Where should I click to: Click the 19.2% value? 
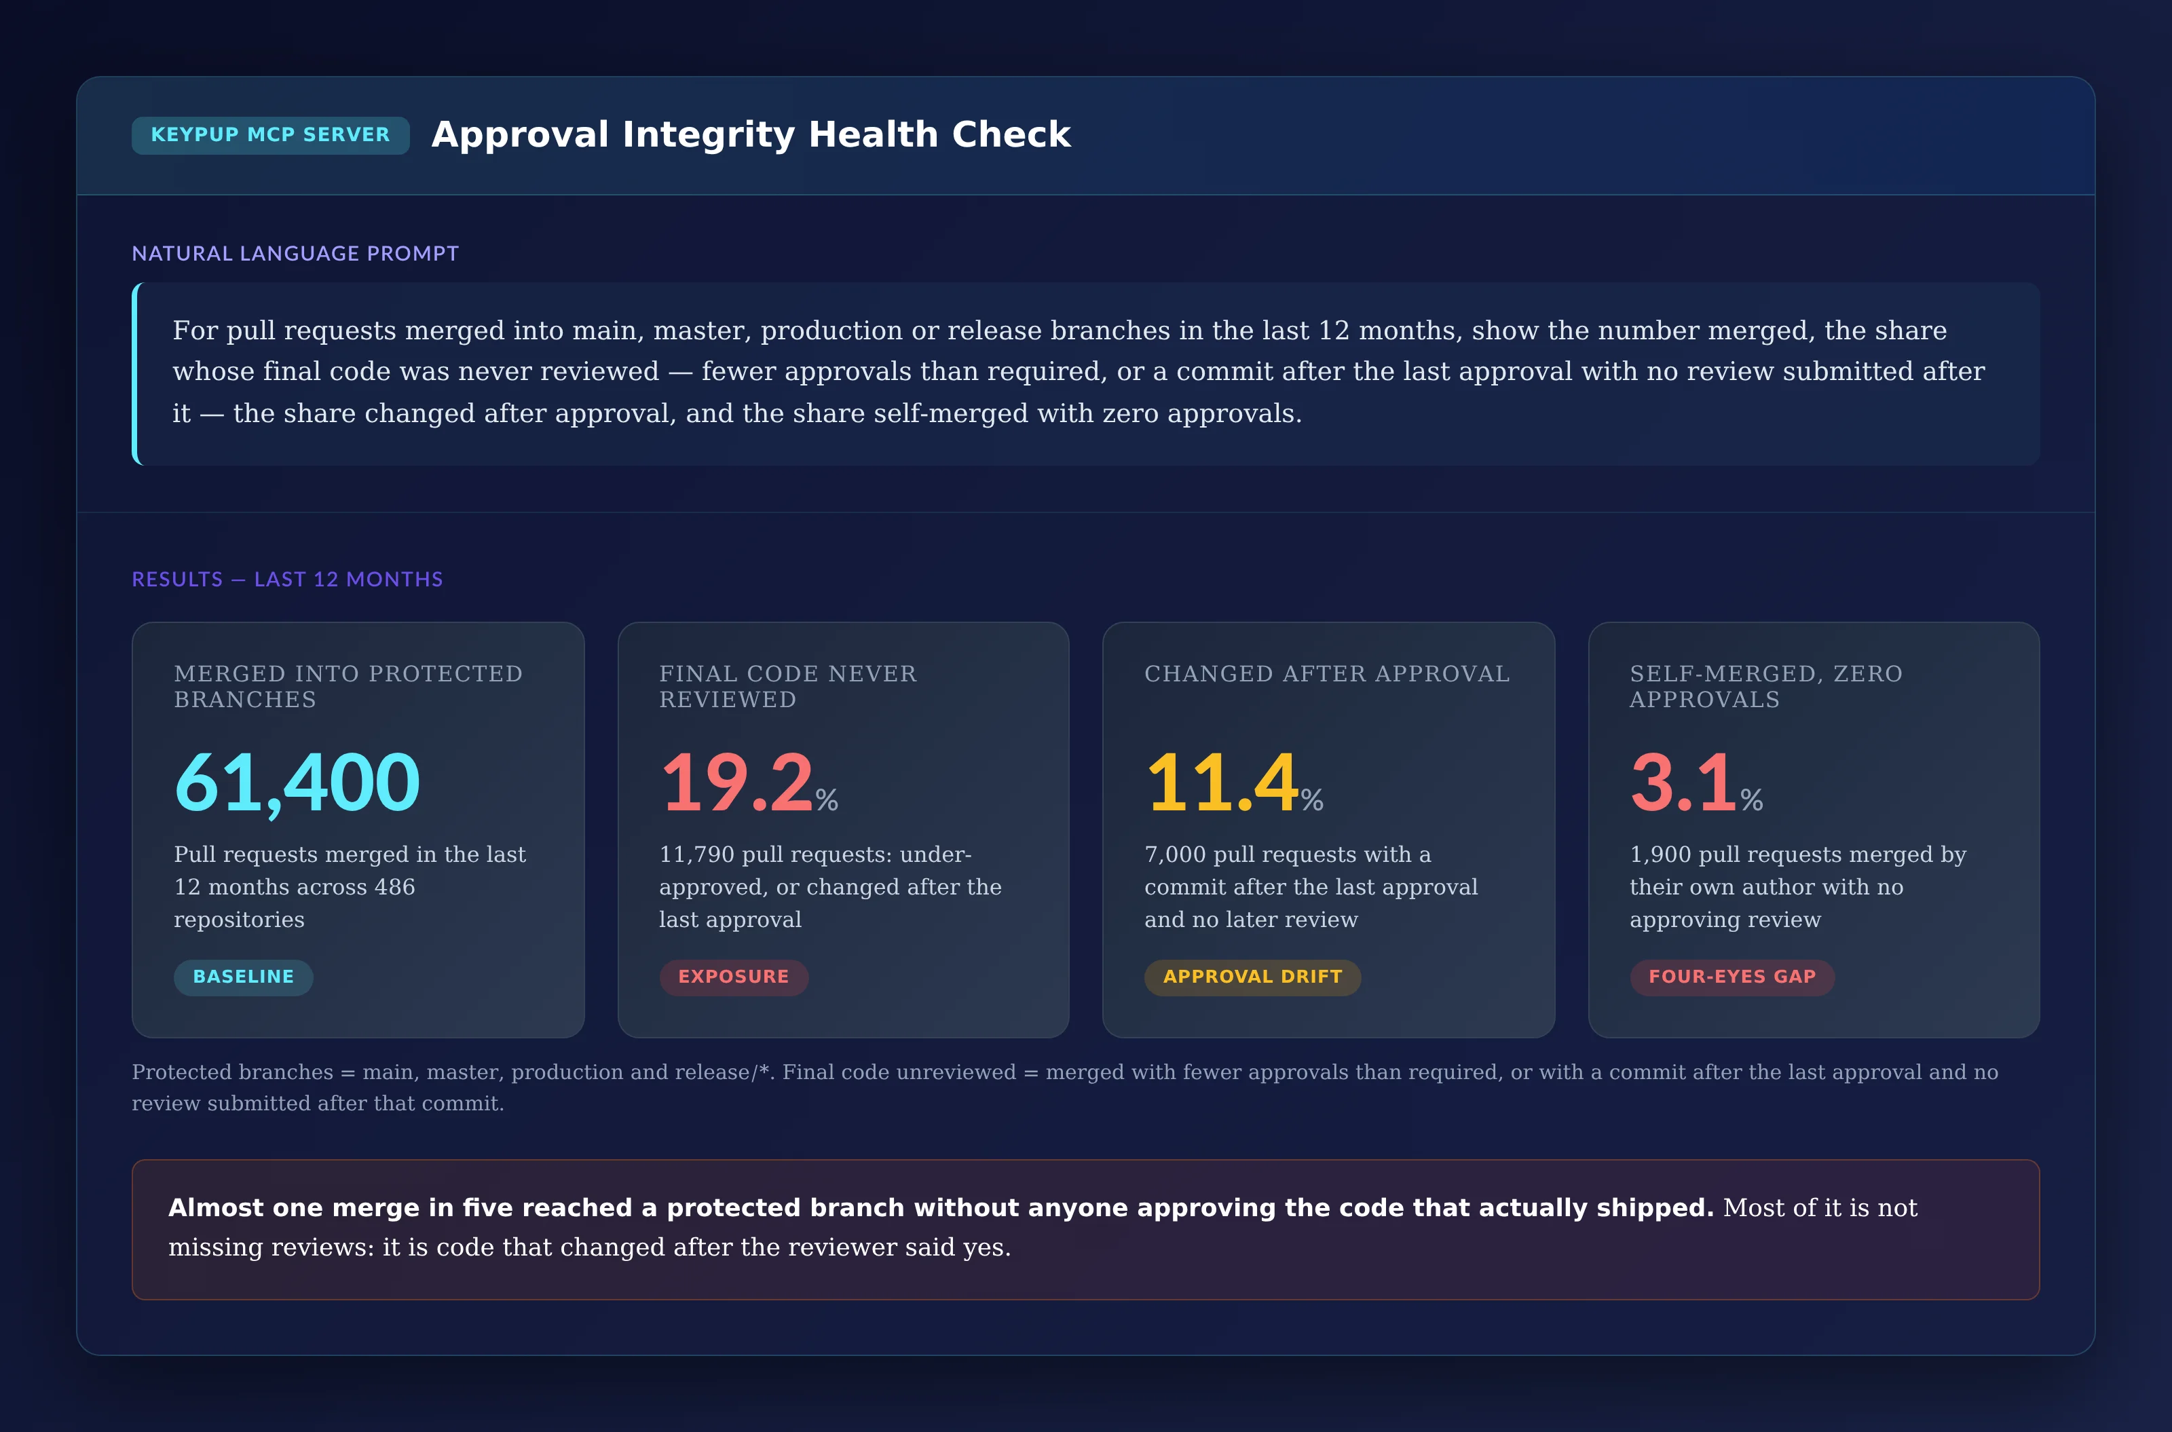click(x=748, y=783)
